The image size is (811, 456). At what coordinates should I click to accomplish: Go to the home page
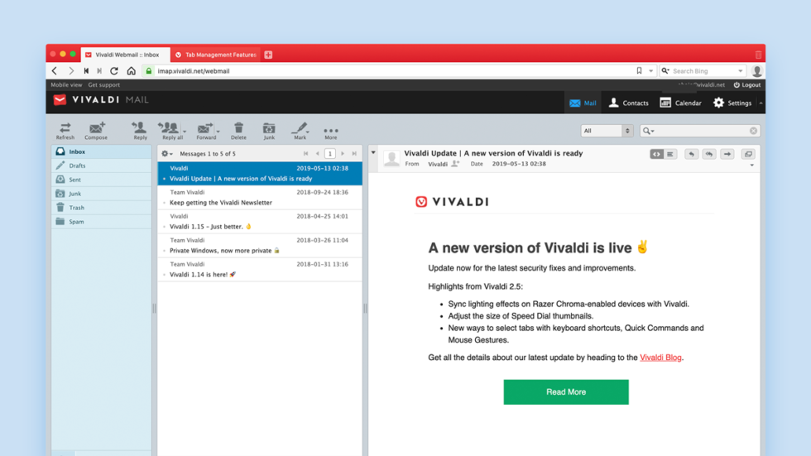[132, 71]
